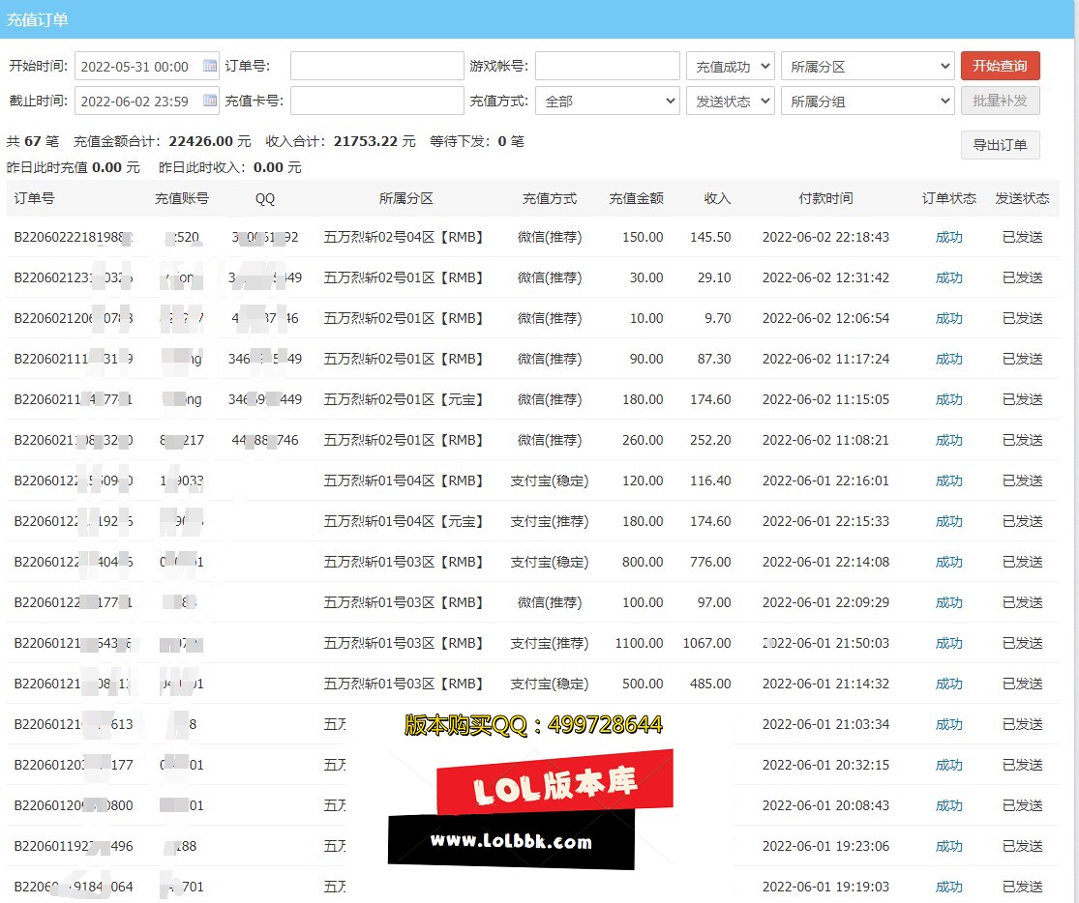Open the 所属分组 group dropdown

(868, 101)
